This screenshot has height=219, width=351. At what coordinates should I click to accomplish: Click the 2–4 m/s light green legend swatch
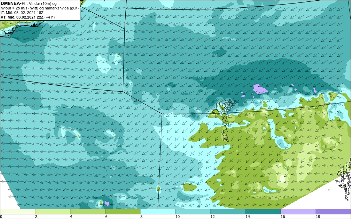tap(53, 212)
